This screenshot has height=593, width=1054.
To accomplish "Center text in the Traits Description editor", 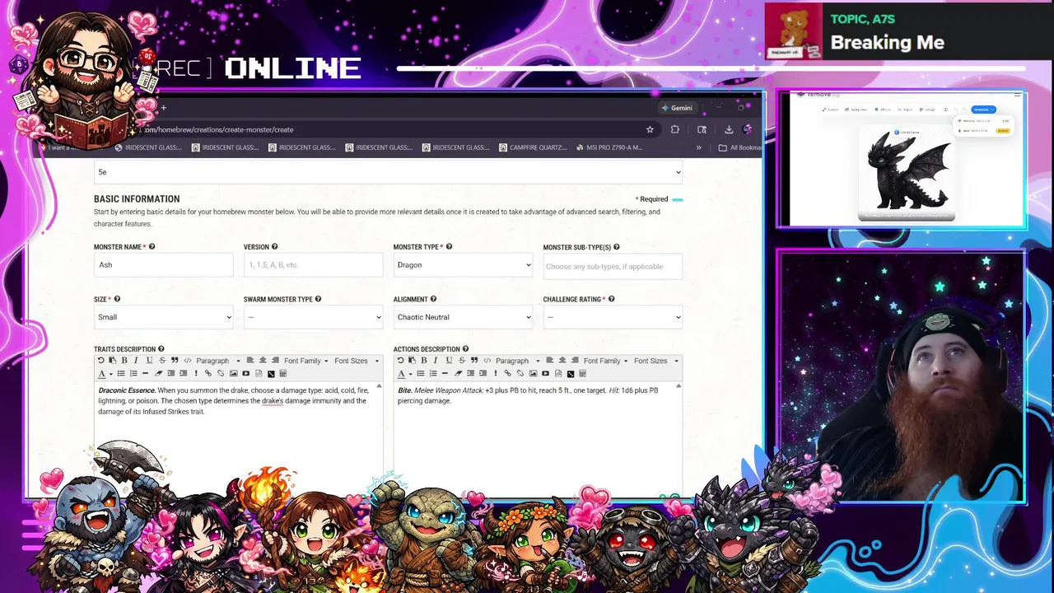I will click(263, 360).
